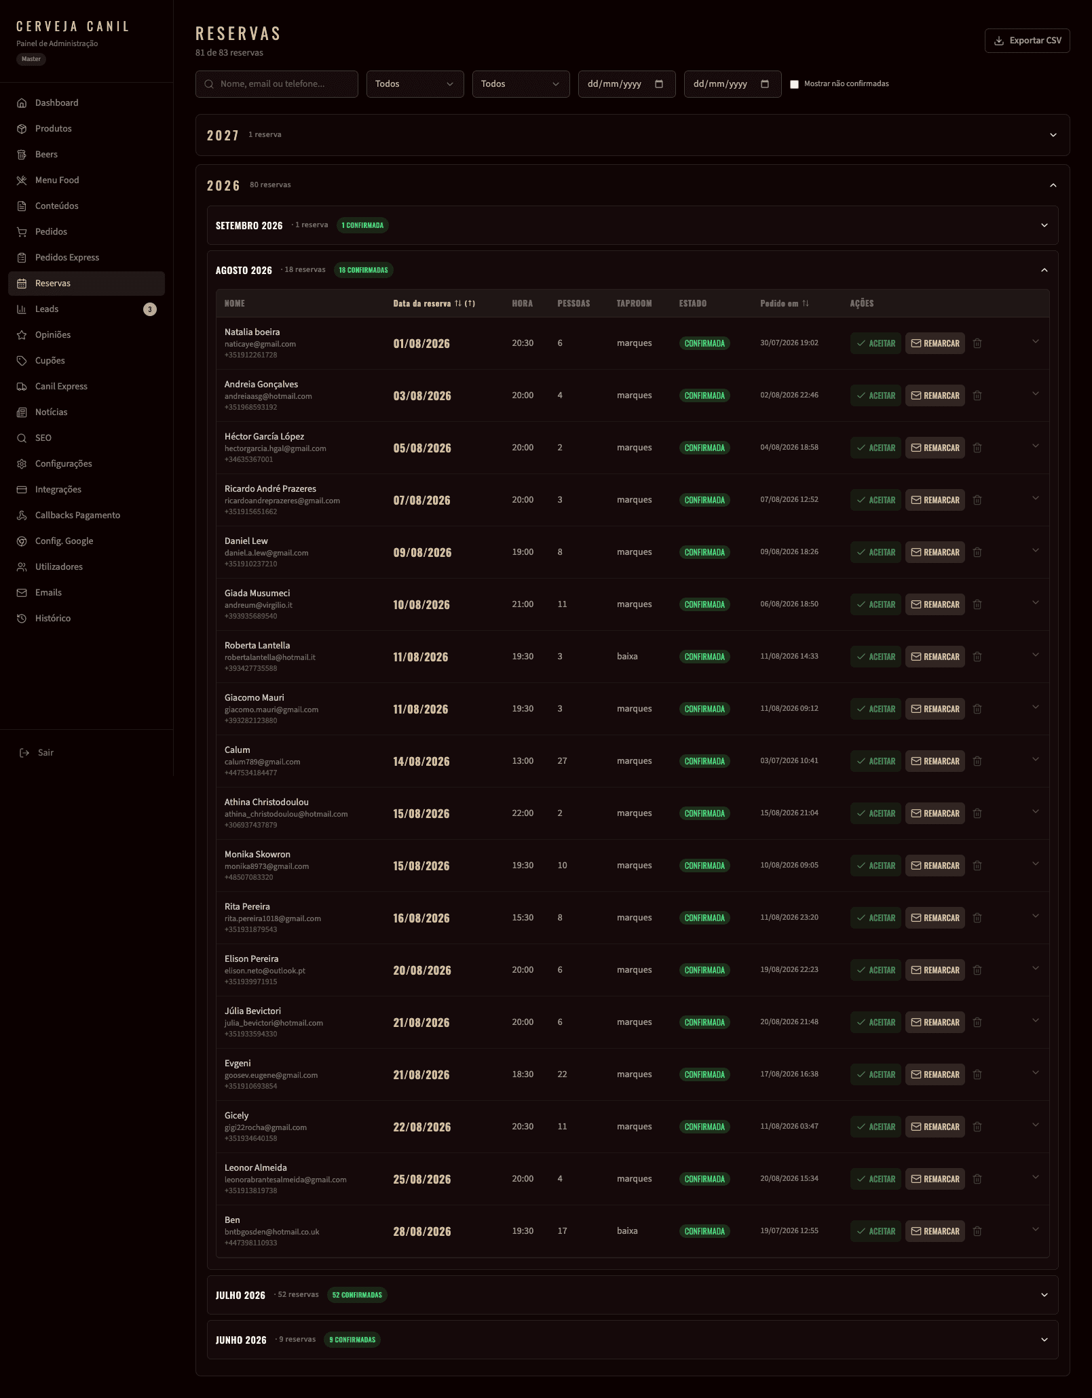Toggle Mostrar não confirmadas checkbox
1092x1398 pixels.
pyautogui.click(x=794, y=84)
